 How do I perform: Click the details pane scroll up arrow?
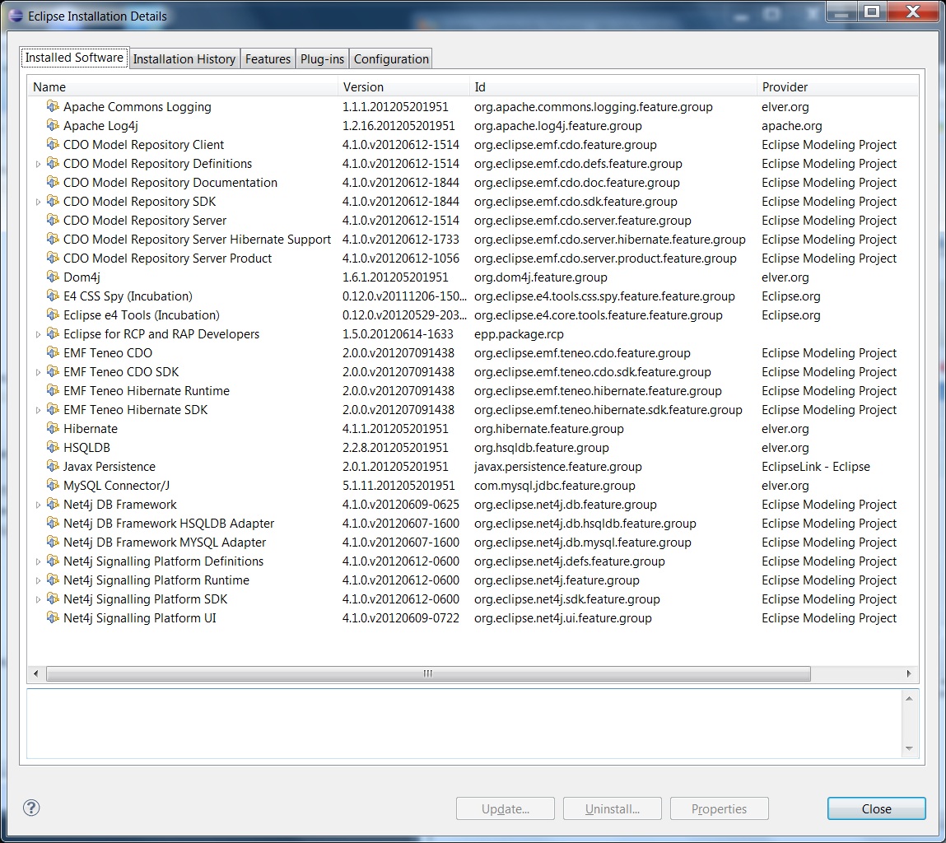point(909,698)
